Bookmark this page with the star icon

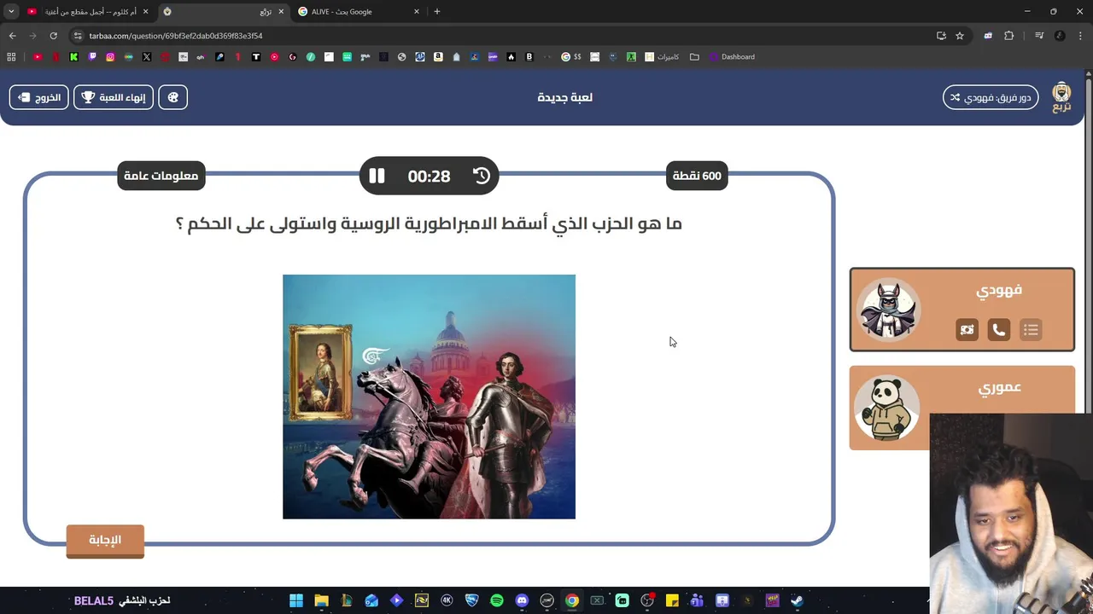(x=960, y=36)
